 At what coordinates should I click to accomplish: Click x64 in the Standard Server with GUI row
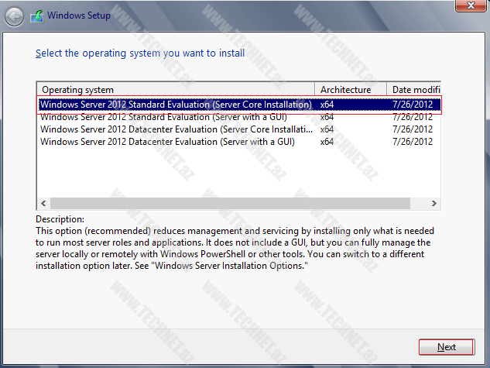[x=327, y=117]
